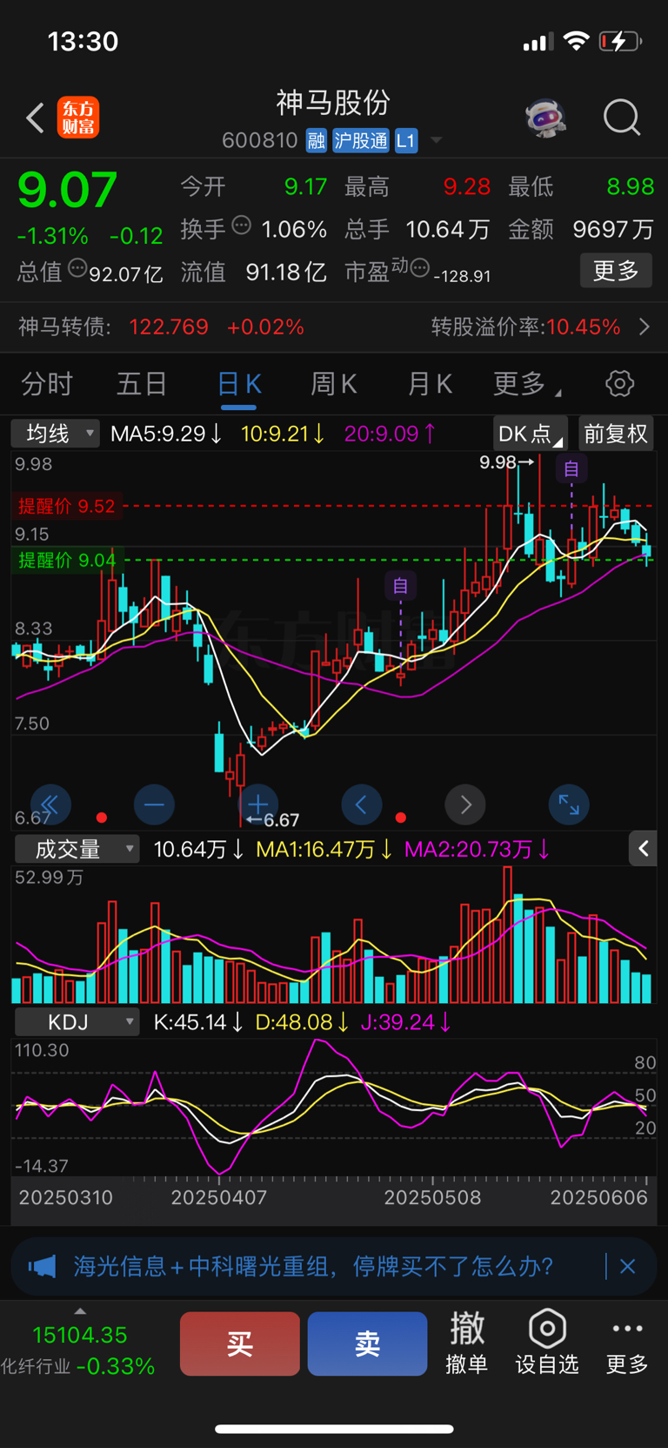Viewport: 668px width, 1448px height.
Task: Tap the megaphone announcement icon
Action: pos(42,1266)
